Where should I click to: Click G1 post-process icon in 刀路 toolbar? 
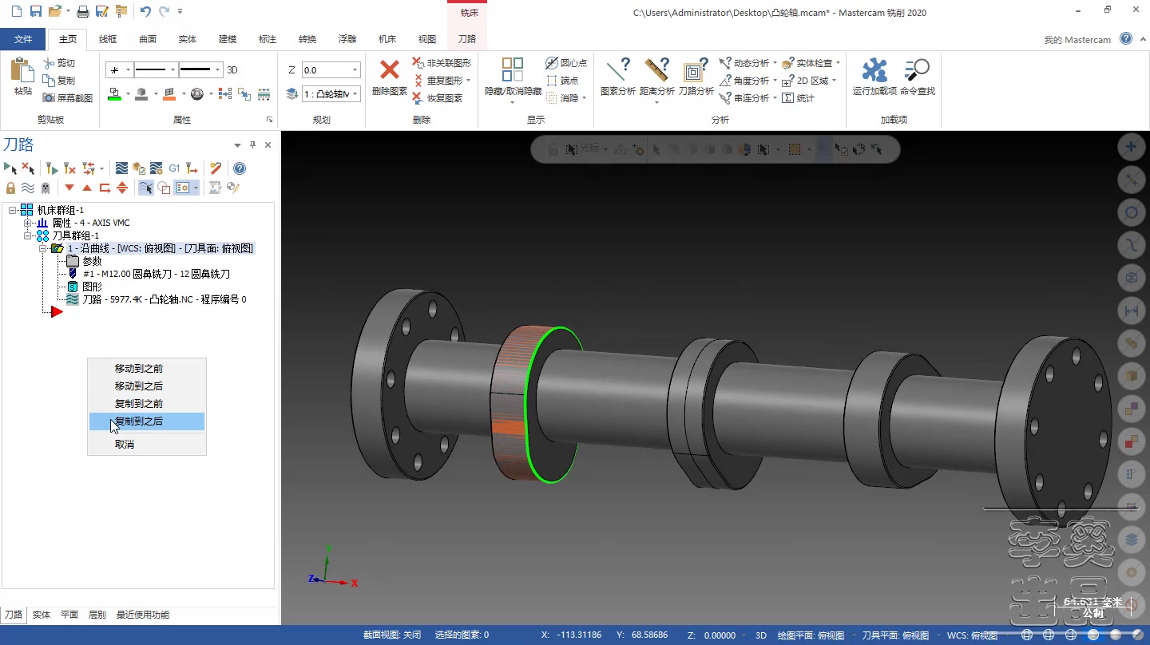point(174,168)
